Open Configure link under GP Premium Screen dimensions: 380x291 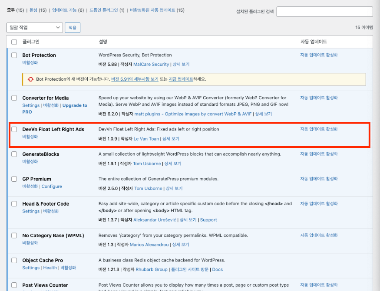click(x=52, y=186)
